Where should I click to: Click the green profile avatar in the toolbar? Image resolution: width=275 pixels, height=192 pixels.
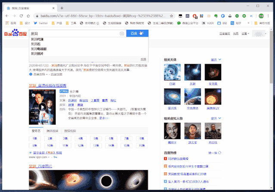(x=261, y=16)
